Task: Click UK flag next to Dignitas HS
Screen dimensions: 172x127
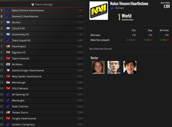Action: (8, 53)
